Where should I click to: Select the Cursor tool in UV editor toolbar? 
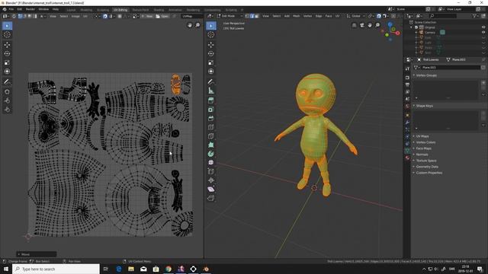tap(7, 34)
